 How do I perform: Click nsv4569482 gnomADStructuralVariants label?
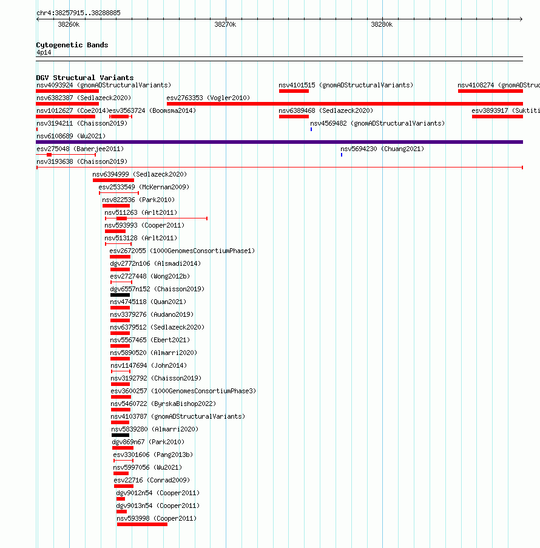pos(377,123)
